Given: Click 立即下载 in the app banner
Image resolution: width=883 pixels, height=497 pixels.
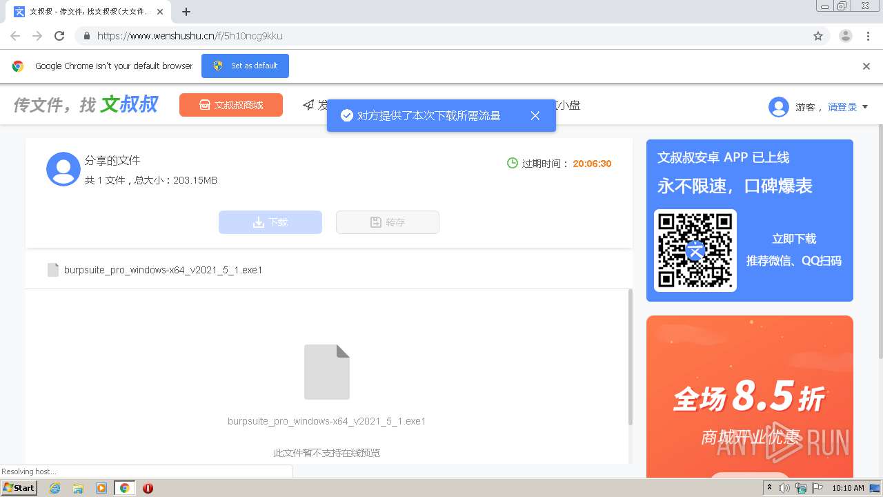Looking at the screenshot, I should 794,239.
